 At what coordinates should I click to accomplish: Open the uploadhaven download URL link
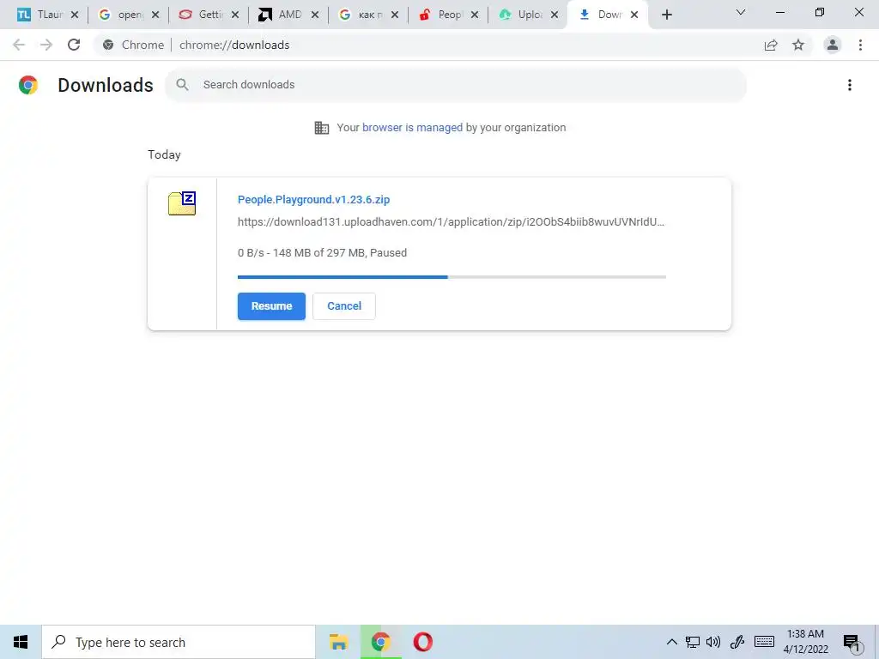click(451, 222)
